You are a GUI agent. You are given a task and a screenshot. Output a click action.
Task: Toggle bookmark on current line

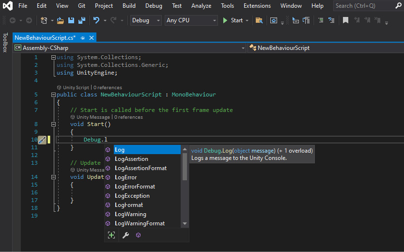pos(345,20)
